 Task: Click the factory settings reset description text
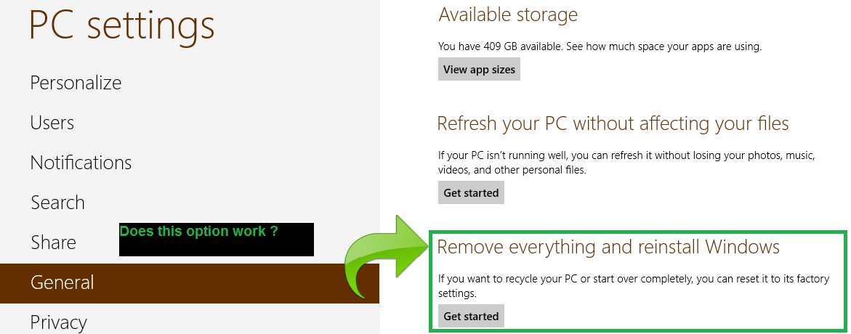tap(634, 286)
